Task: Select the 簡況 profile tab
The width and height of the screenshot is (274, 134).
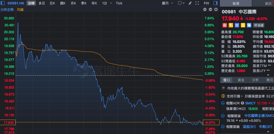Action: tap(270, 80)
